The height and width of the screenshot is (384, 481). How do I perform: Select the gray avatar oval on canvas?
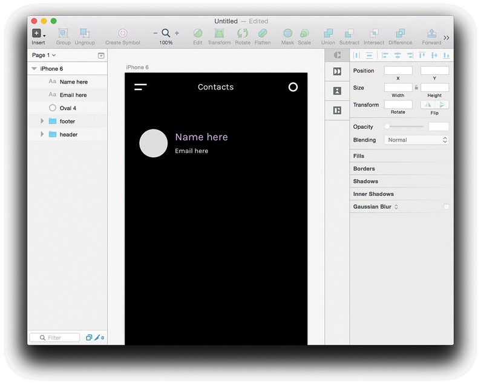click(x=154, y=143)
